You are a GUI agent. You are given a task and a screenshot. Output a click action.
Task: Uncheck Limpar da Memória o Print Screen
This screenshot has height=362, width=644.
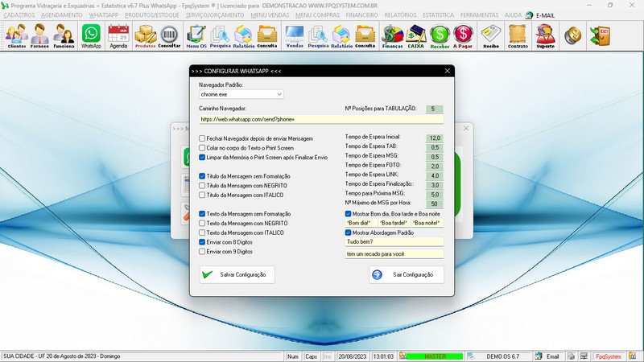click(x=202, y=157)
